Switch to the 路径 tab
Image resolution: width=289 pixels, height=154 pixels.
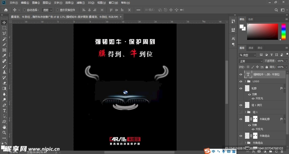(260, 48)
